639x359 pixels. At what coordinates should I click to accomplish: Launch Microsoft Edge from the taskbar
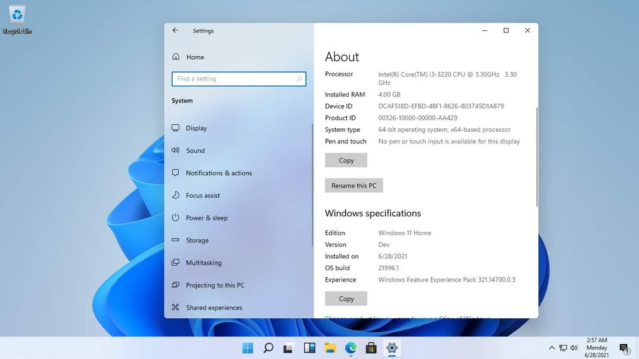tap(350, 348)
